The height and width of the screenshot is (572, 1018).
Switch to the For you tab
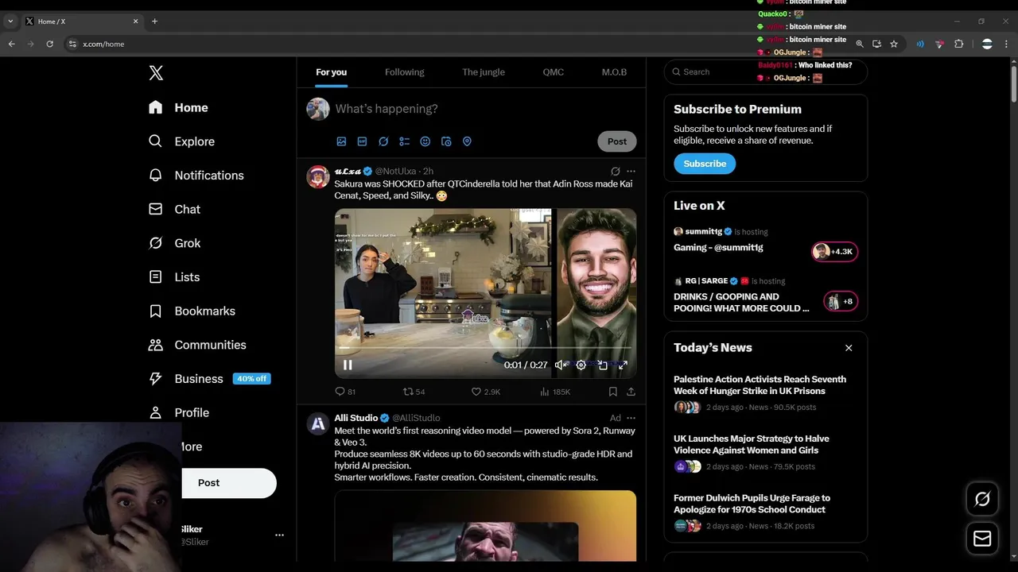[331, 72]
